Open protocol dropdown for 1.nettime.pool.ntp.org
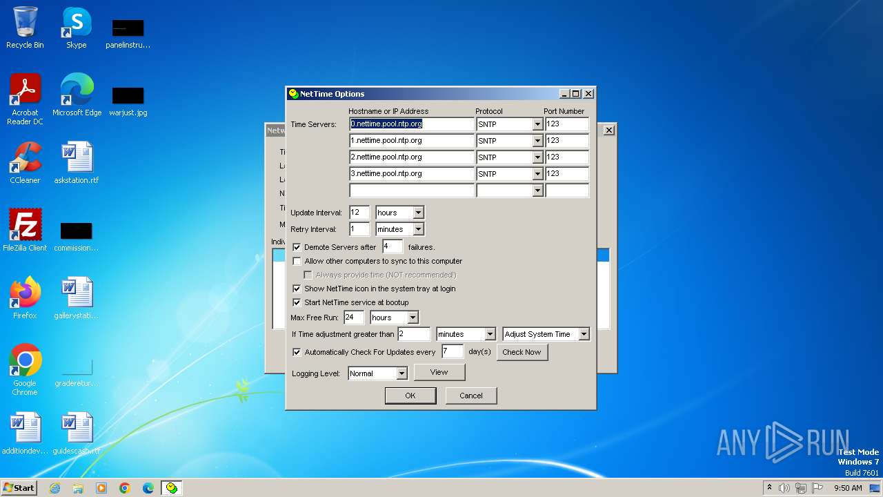The image size is (883, 497). (537, 141)
